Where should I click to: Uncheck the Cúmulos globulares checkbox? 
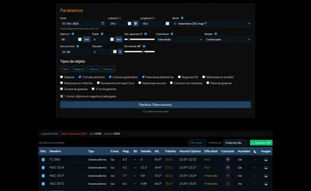pos(110,77)
